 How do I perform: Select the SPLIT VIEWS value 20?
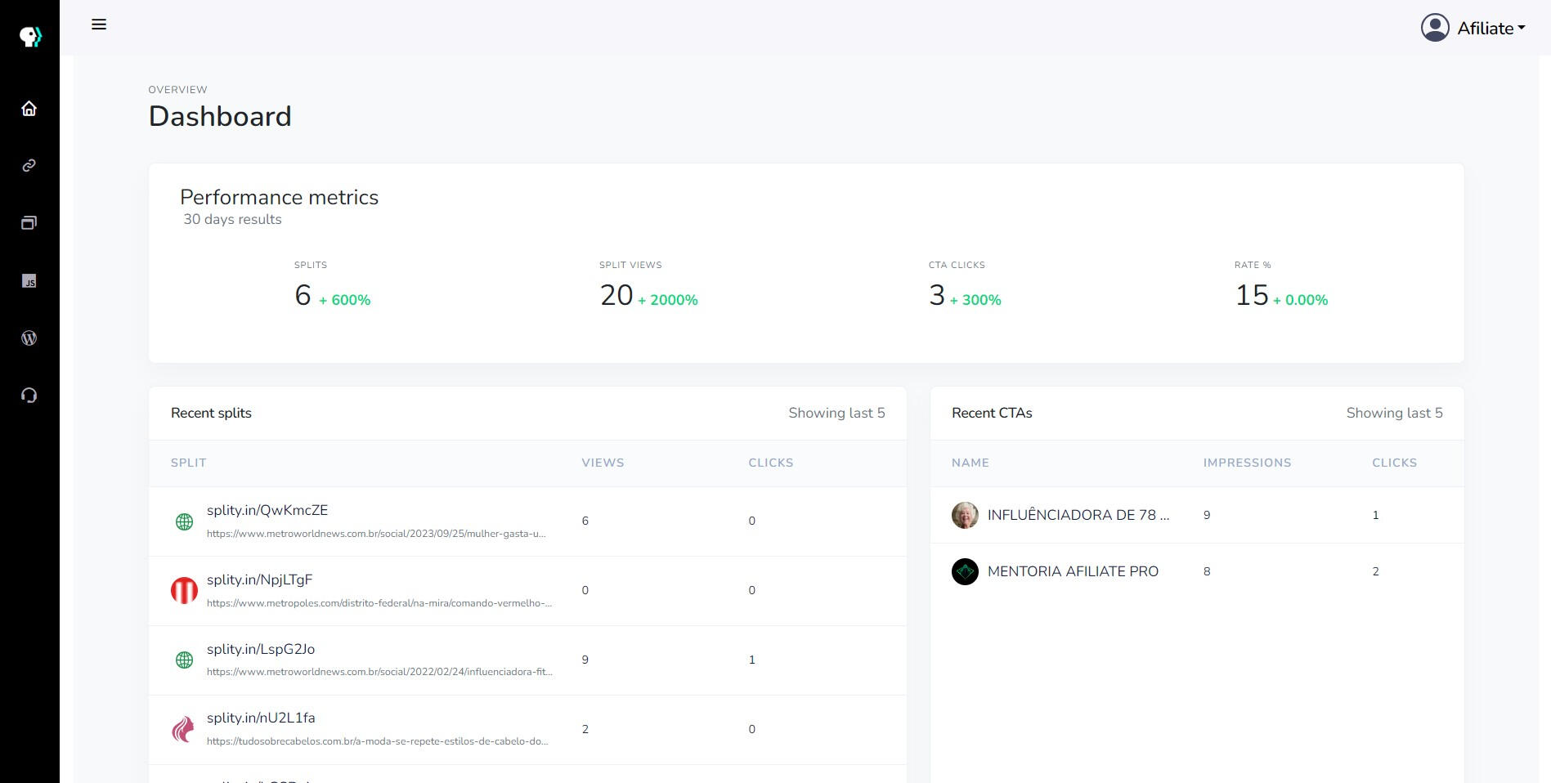(x=616, y=295)
